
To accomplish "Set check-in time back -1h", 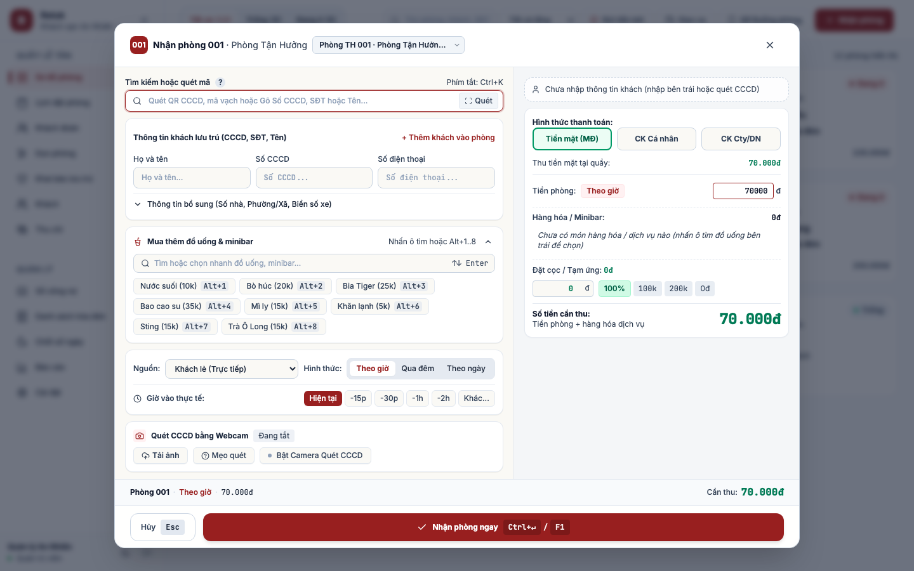I will click(x=418, y=398).
